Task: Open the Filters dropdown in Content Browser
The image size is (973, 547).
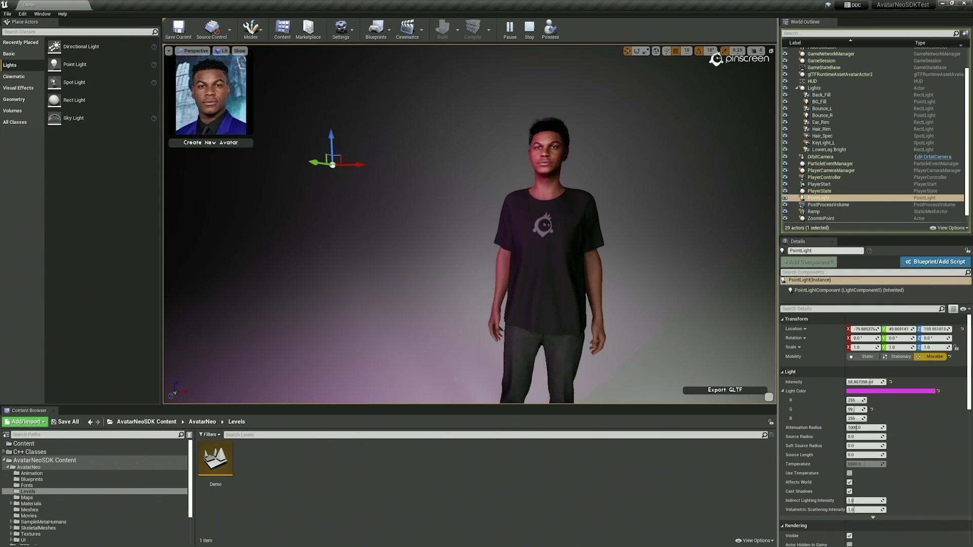Action: (x=210, y=435)
